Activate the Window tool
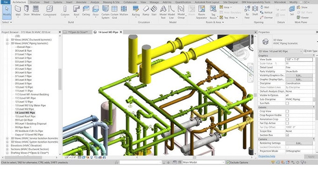 [36, 11]
